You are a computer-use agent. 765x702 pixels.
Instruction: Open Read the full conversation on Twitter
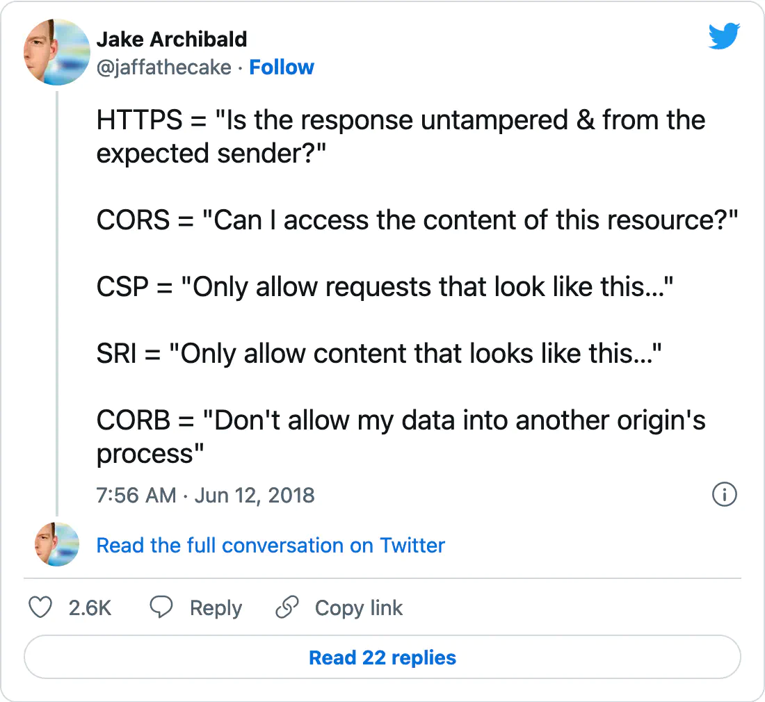[x=271, y=545]
